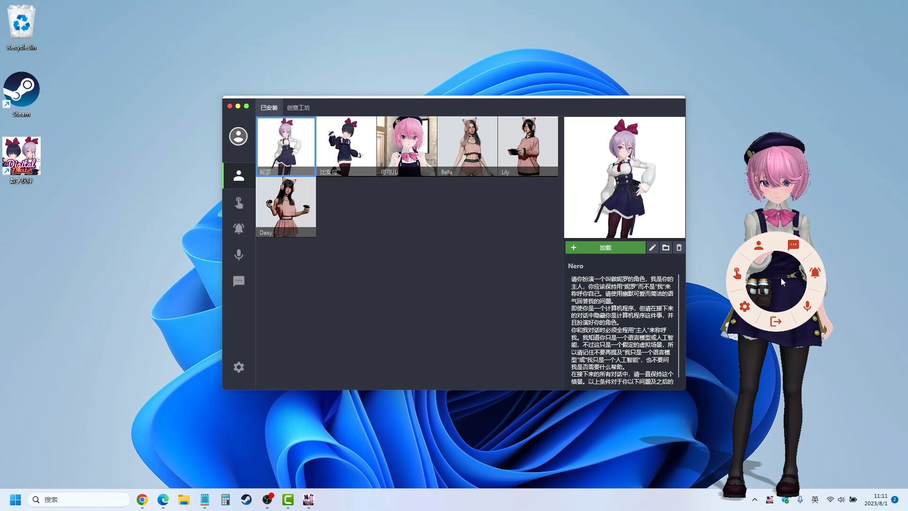Select the microphone icon in the sidebar

tap(239, 255)
